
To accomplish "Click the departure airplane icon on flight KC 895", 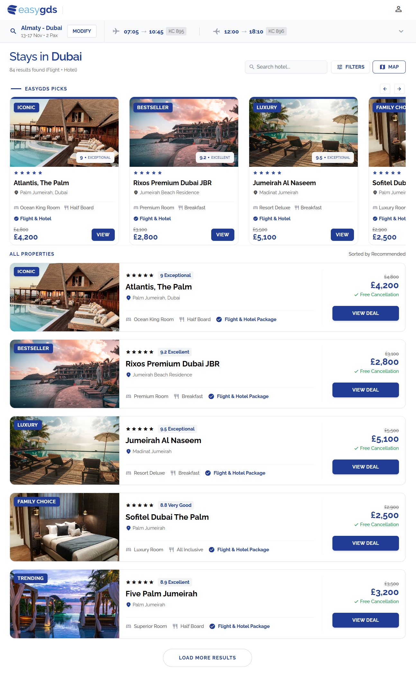I will (116, 31).
